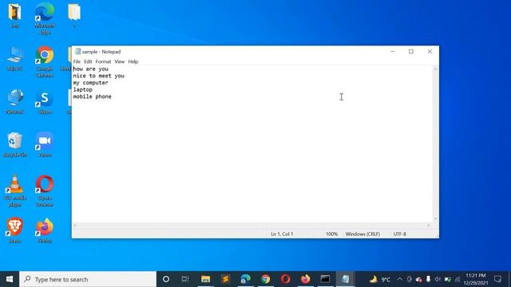Open the clock showing 11:21 PM

coord(476,279)
